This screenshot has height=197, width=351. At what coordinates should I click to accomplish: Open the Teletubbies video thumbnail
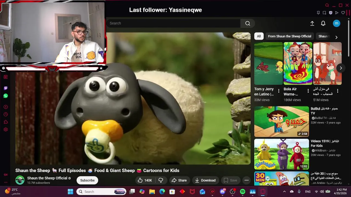[281, 154]
